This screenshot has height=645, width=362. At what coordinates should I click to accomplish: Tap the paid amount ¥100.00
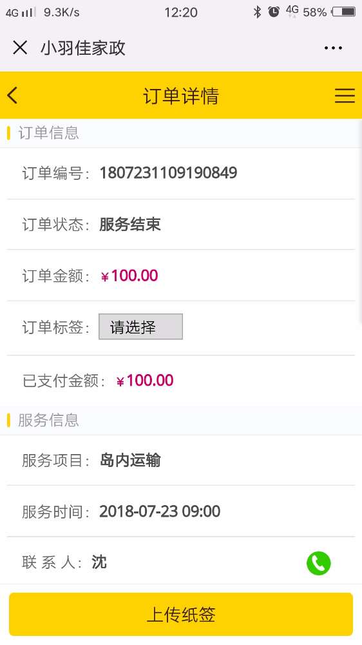click(x=145, y=381)
